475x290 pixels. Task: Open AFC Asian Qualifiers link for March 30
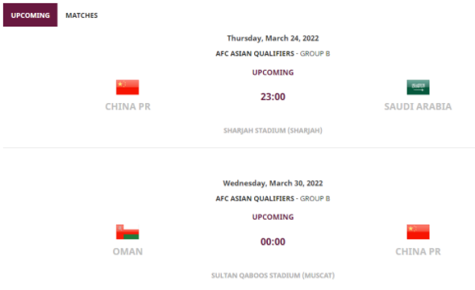(x=255, y=199)
